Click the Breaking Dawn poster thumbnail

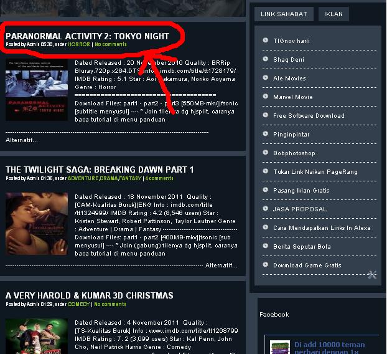(x=37, y=224)
